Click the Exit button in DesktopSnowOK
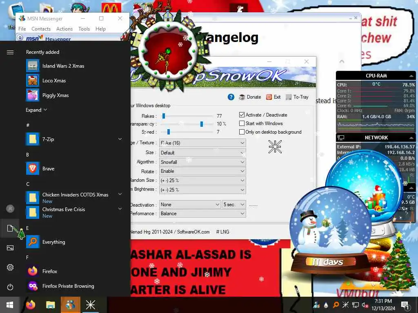418x313 pixels. tap(273, 97)
